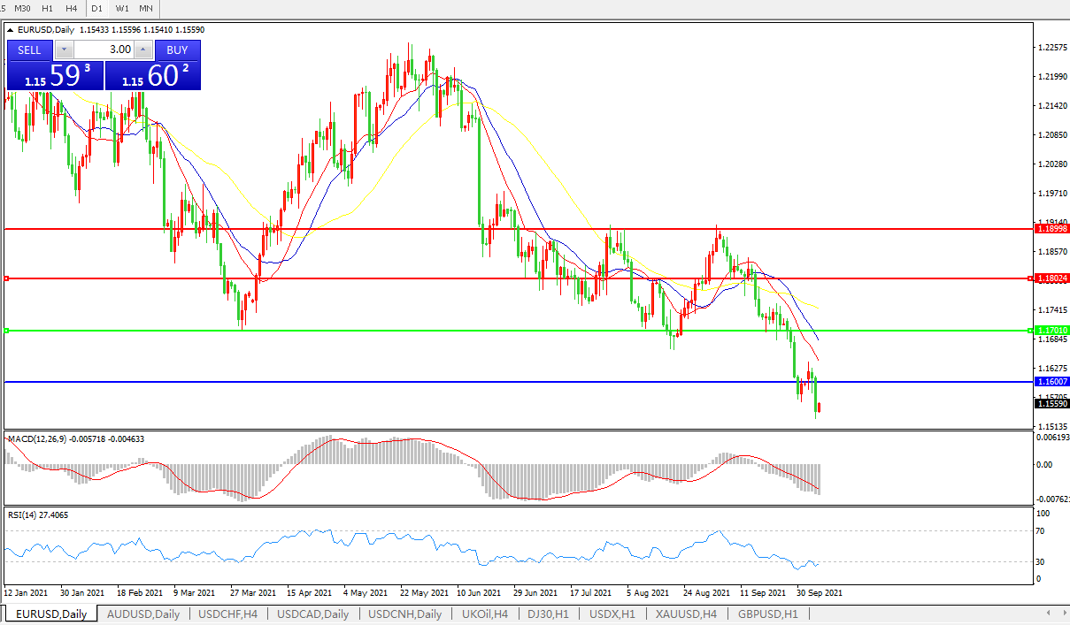Viewport: 1070px width, 625px height.
Task: Decrease trade volume with down arrow
Action: [x=65, y=50]
